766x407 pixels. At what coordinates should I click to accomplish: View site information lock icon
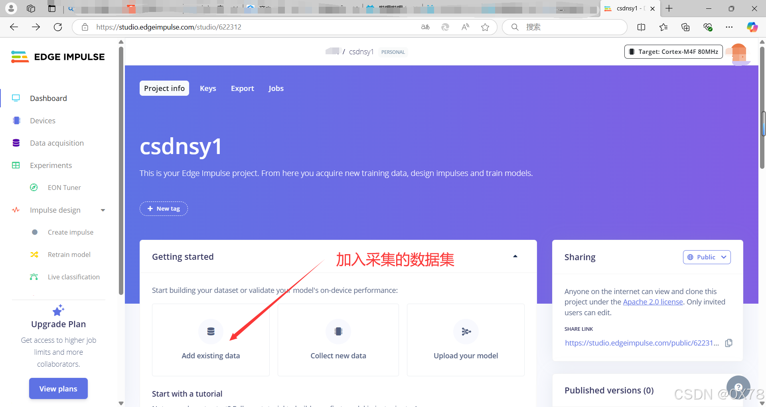(85, 27)
